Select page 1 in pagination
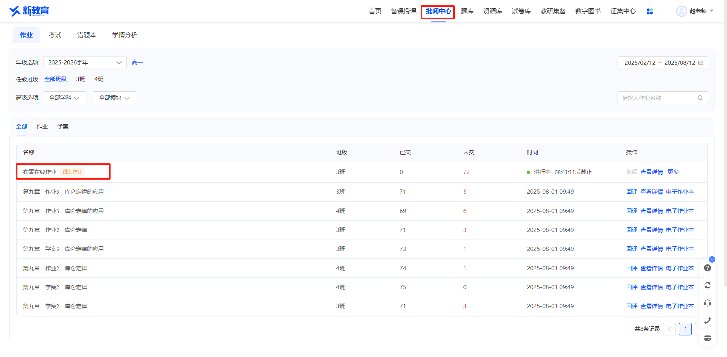This screenshot has height=357, width=727. [x=685, y=329]
